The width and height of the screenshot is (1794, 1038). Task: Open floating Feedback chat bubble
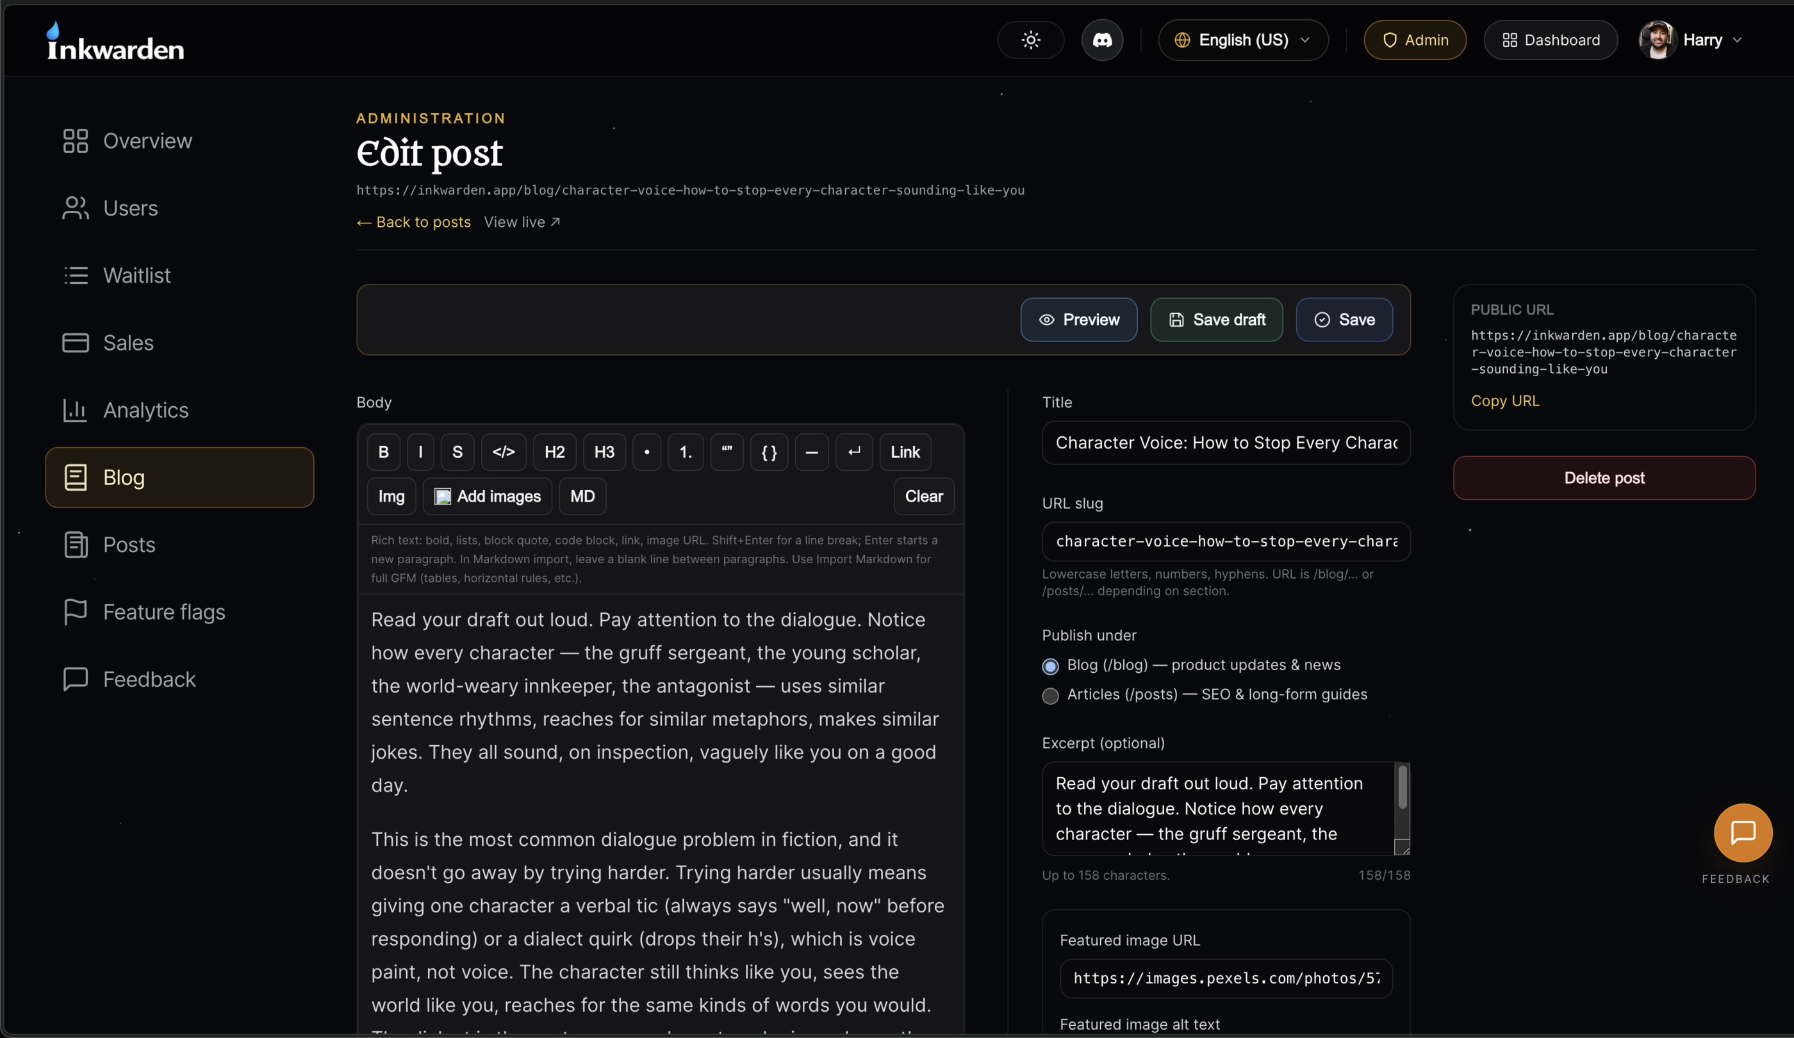1742,832
